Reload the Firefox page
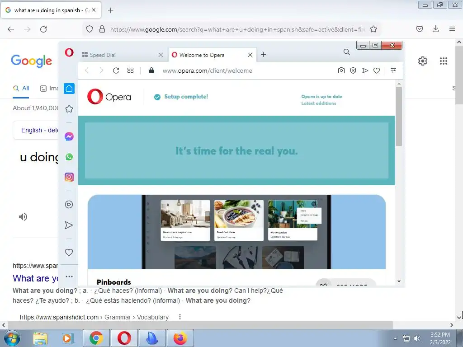463x347 pixels. click(43, 29)
